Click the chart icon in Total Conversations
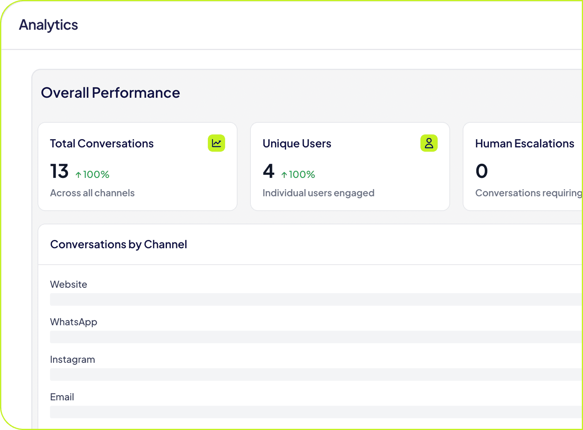 [216, 143]
